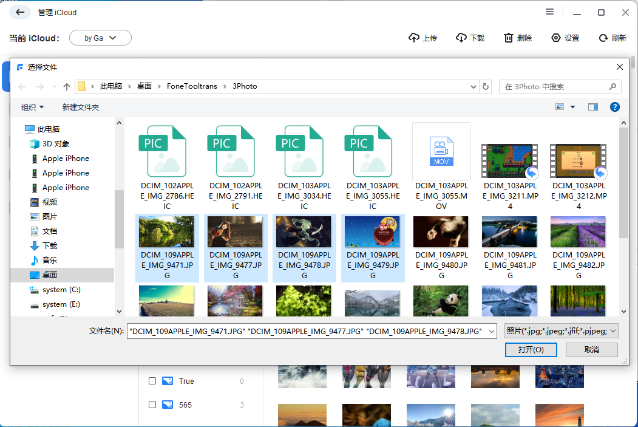
Task: Click the 上传 (Upload) icon
Action: pyautogui.click(x=413, y=37)
